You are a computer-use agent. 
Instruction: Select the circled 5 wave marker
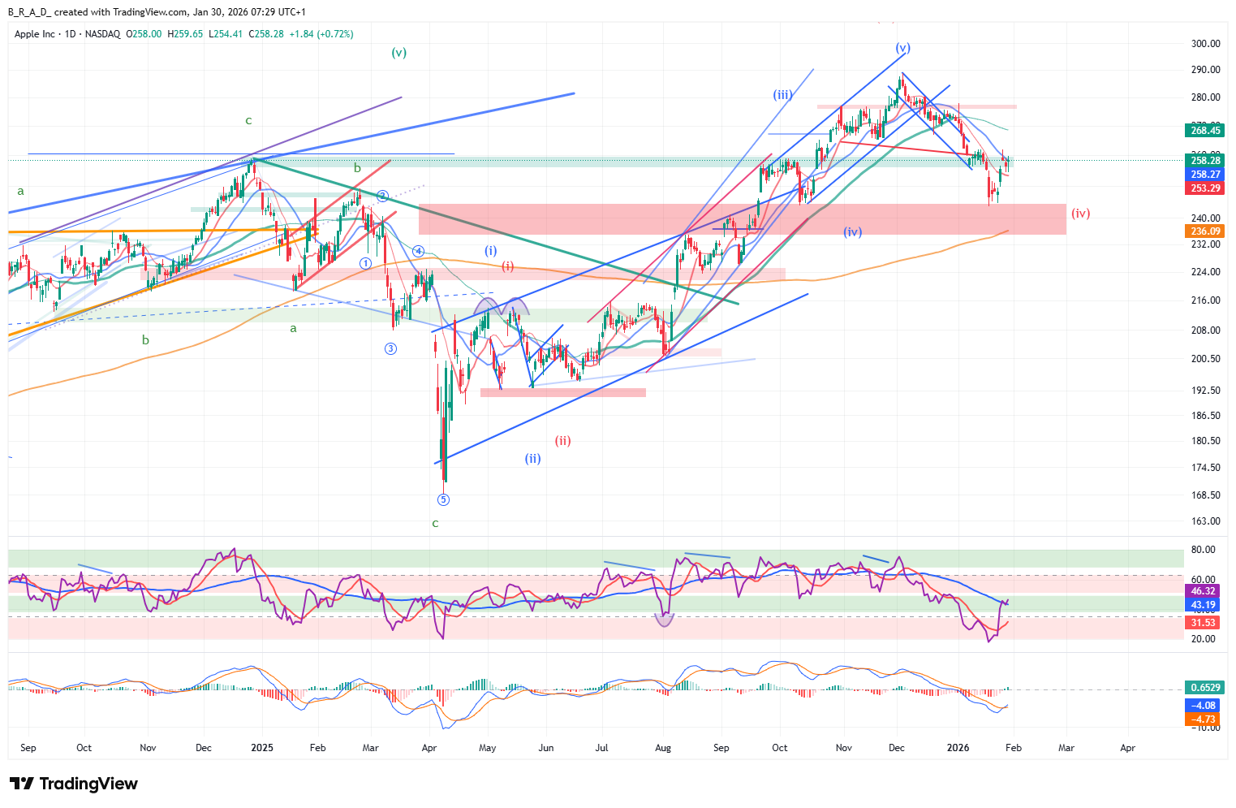click(x=443, y=499)
